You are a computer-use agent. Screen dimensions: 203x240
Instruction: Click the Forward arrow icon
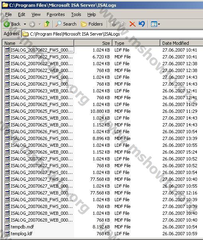[x=32, y=24]
